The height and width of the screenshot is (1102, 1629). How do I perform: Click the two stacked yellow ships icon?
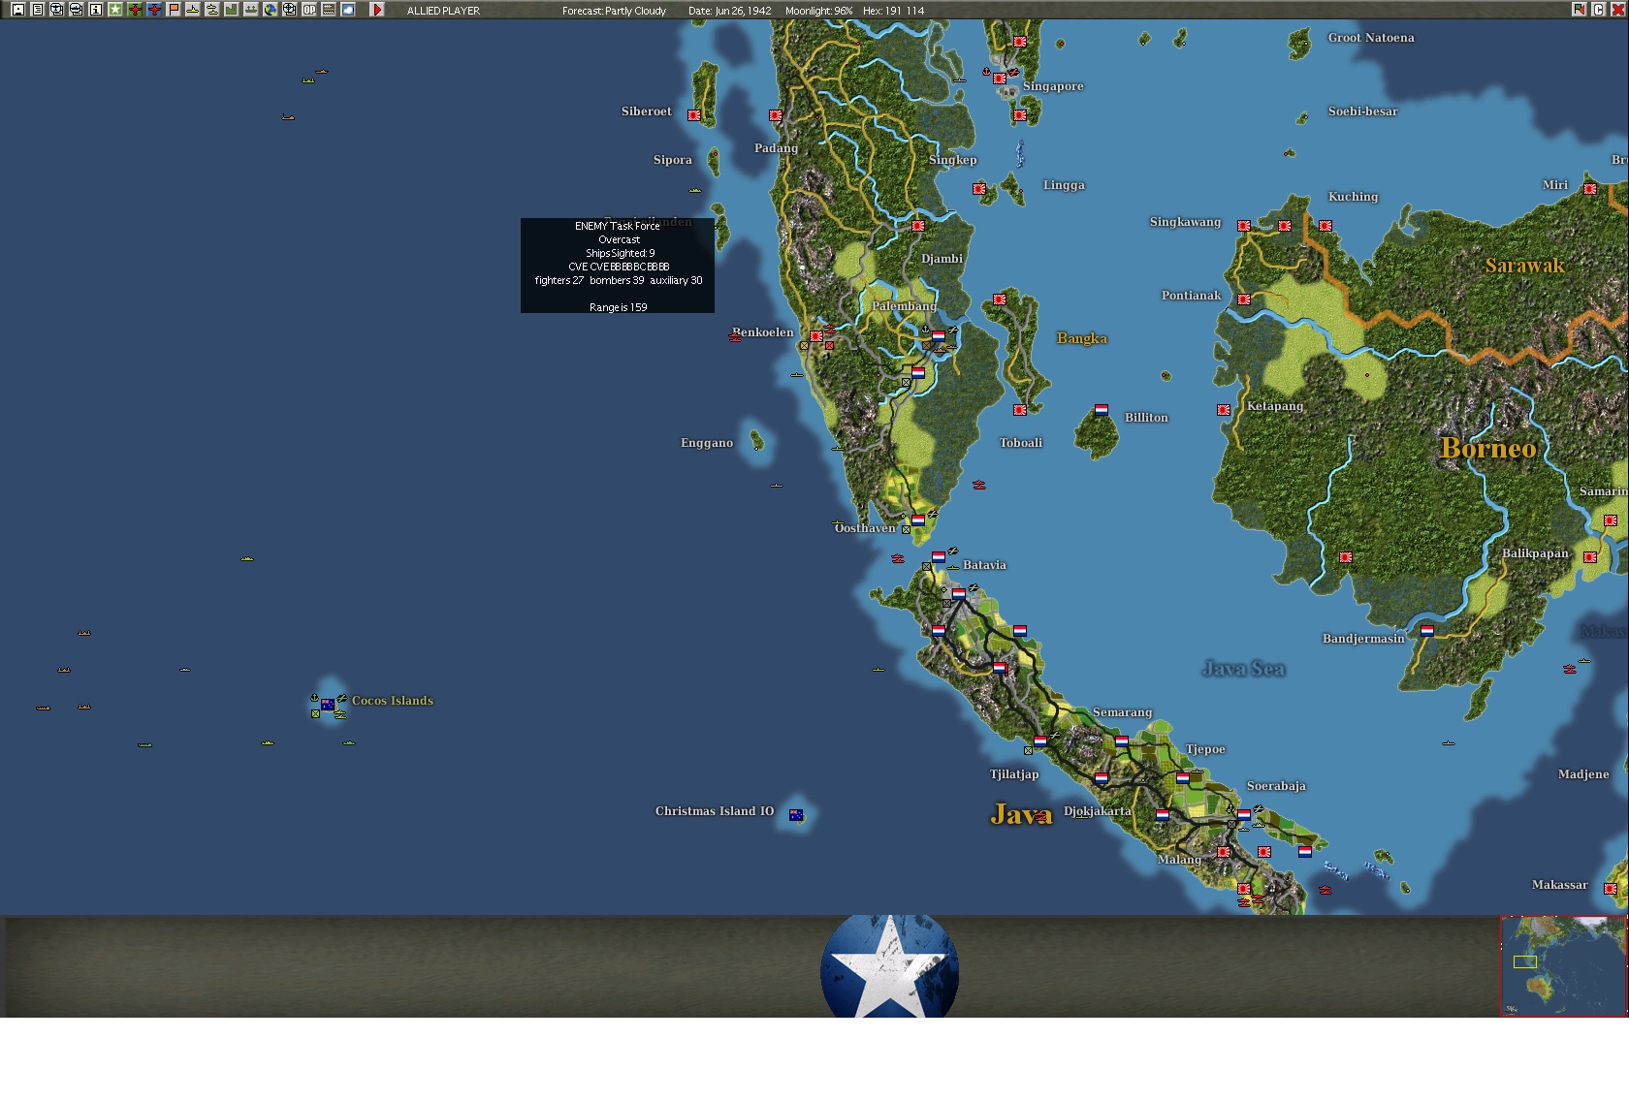click(x=211, y=10)
